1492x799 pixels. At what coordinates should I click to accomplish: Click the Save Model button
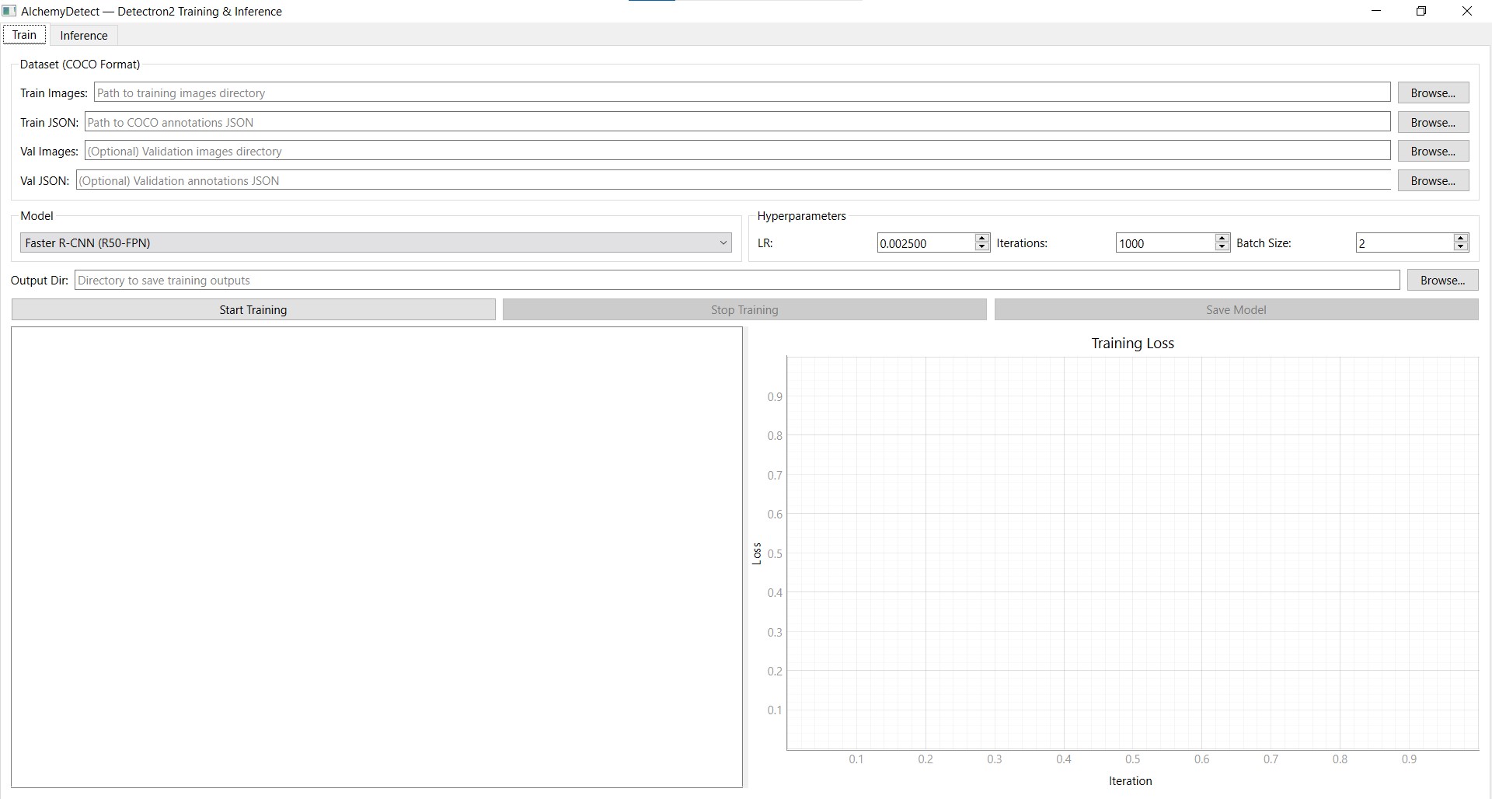tap(1235, 309)
